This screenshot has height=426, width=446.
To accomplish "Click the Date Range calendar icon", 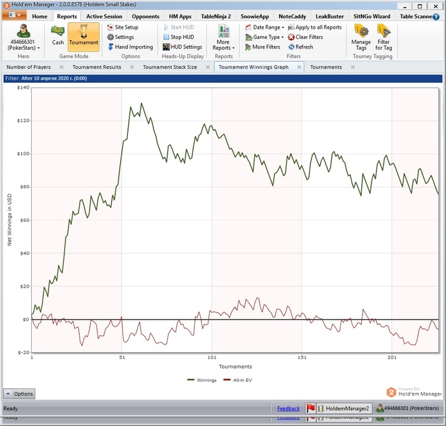I will point(248,27).
